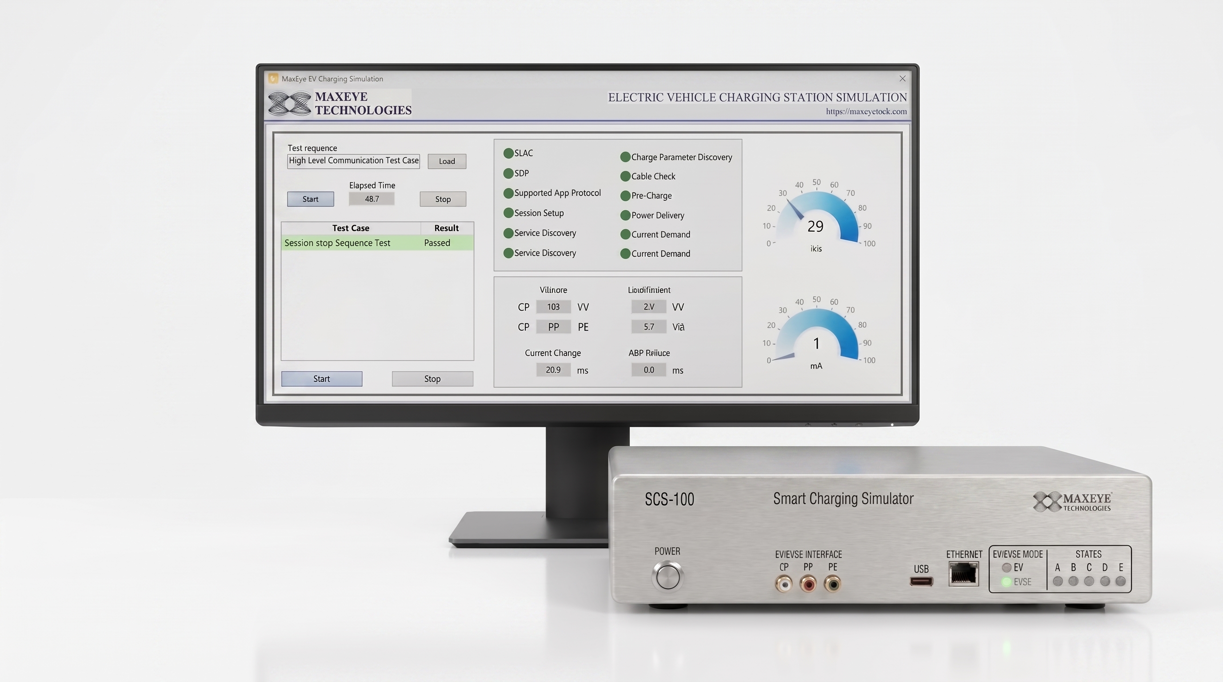Image resolution: width=1223 pixels, height=682 pixels.
Task: Click the lit EVSE mode LED
Action: point(1007,582)
